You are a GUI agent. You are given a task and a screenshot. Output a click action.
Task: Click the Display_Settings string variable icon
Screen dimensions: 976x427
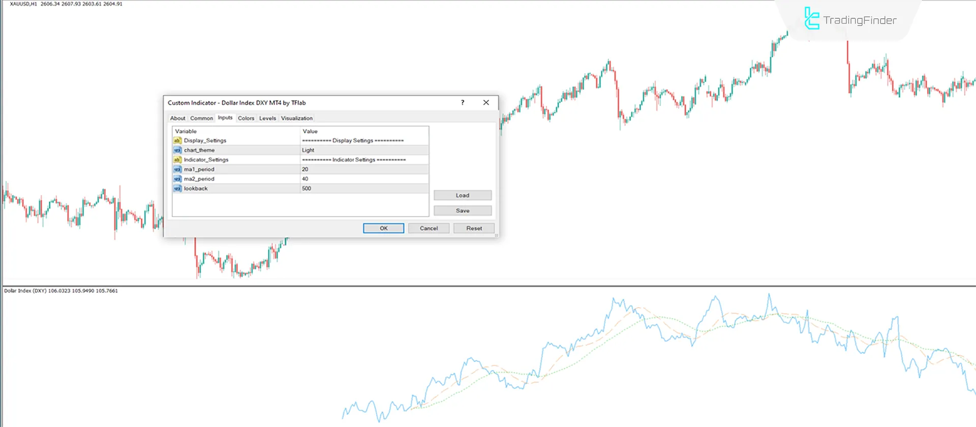[x=177, y=141]
